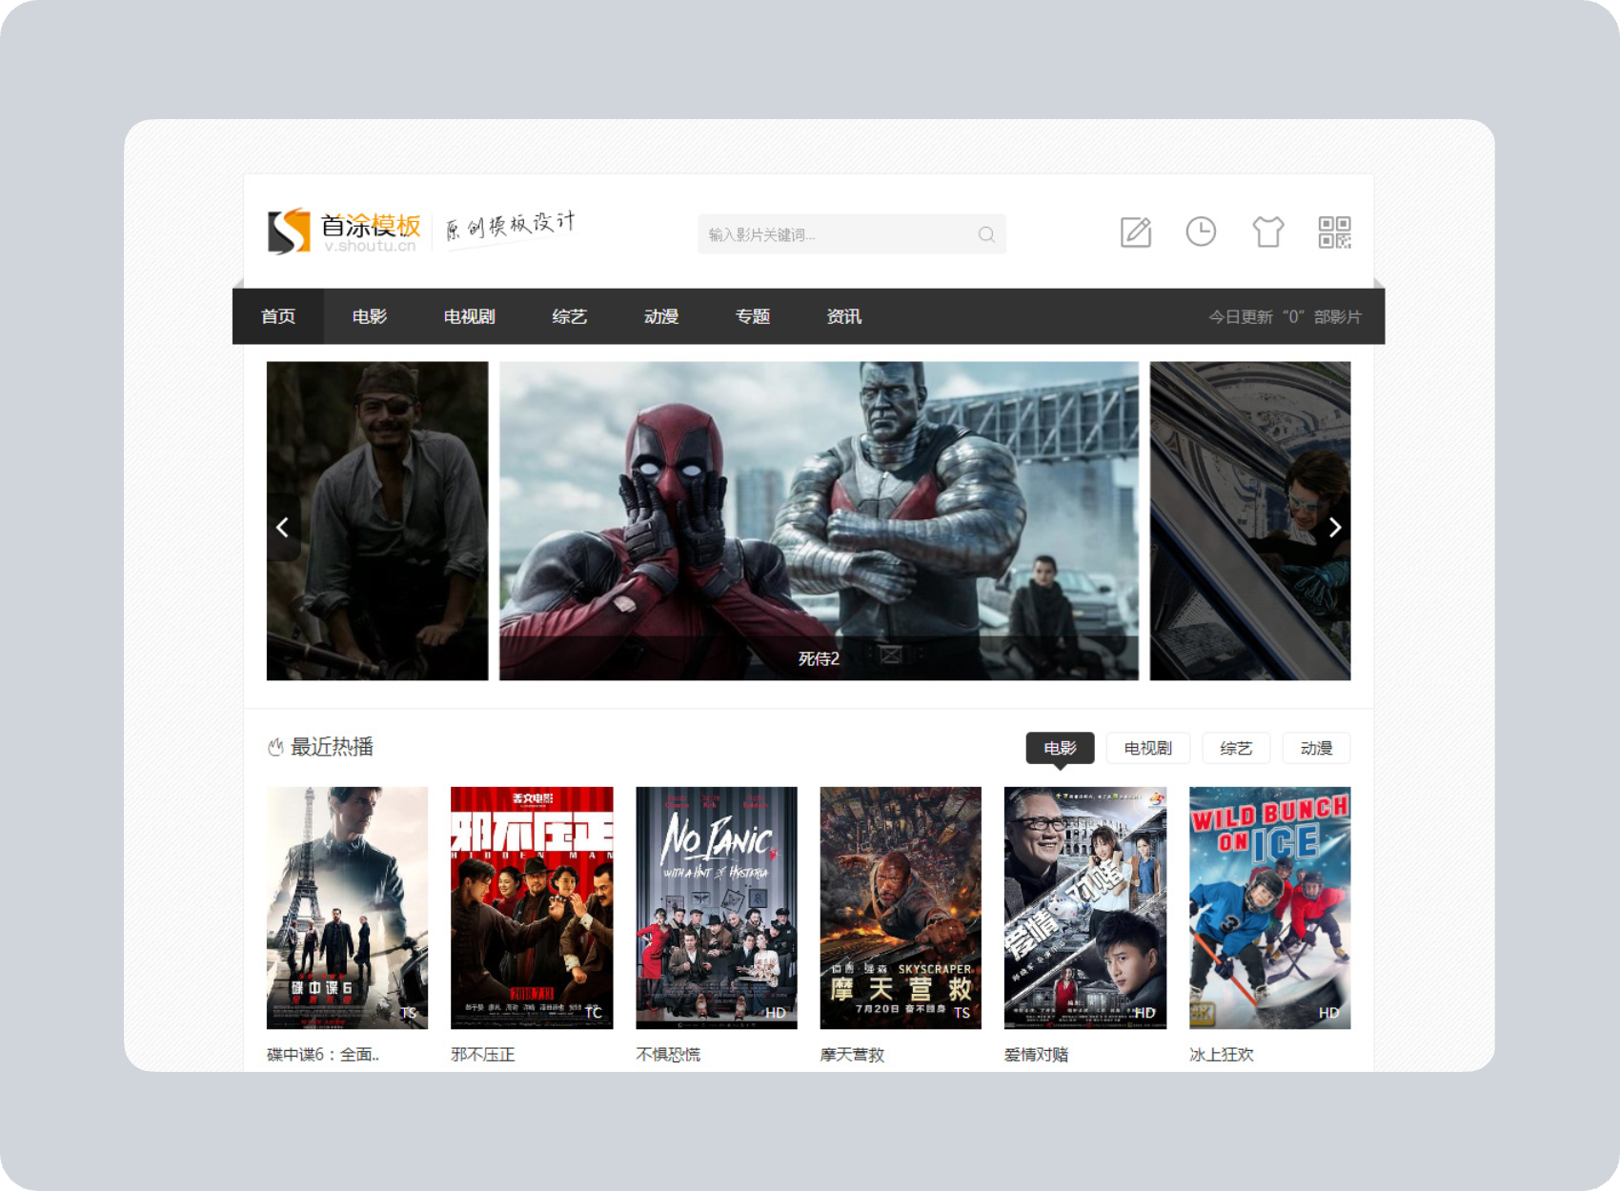Open the 邪不压正 movie poster
Screen dimensions: 1620x1191
point(532,908)
